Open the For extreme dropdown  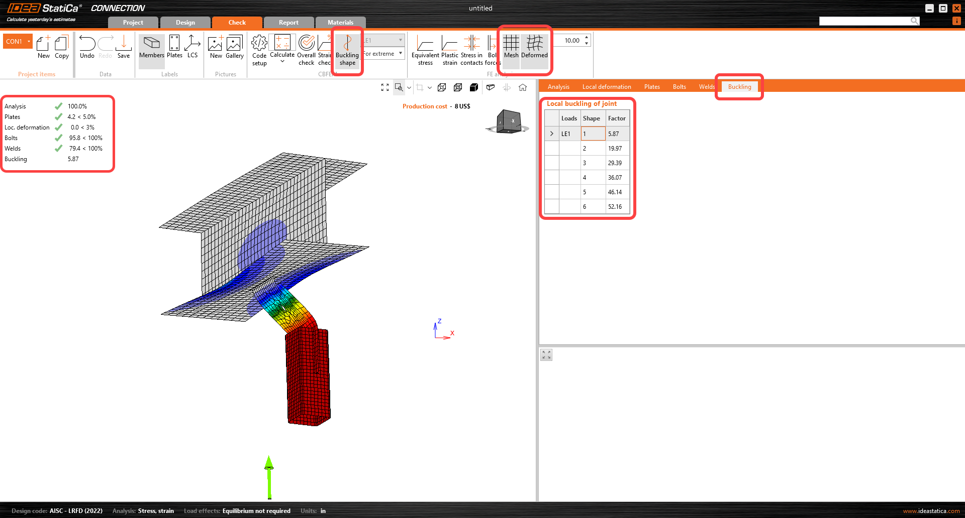tap(383, 53)
